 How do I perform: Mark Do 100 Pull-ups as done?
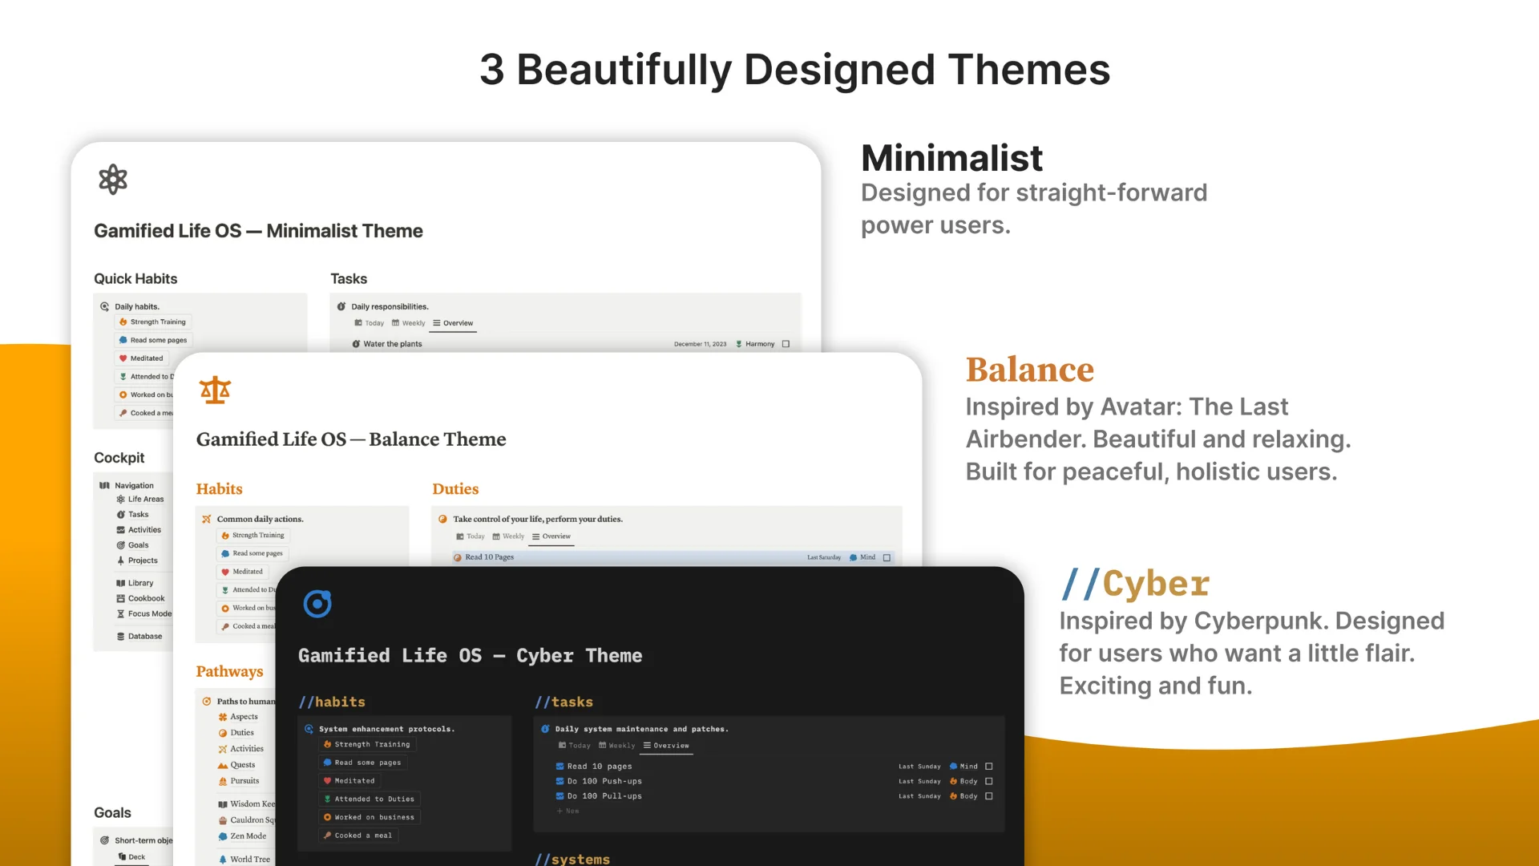tap(988, 796)
